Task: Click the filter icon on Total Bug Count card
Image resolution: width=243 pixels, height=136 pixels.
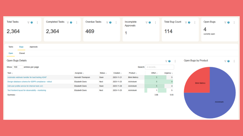Action: [x=186, y=22]
